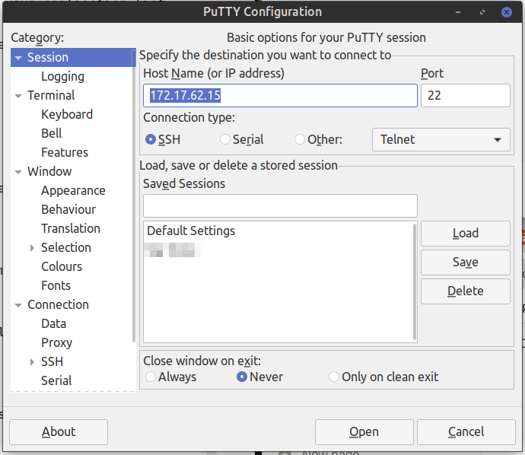525x455 pixels.
Task: Open the Terminal category
Action: tap(51, 95)
